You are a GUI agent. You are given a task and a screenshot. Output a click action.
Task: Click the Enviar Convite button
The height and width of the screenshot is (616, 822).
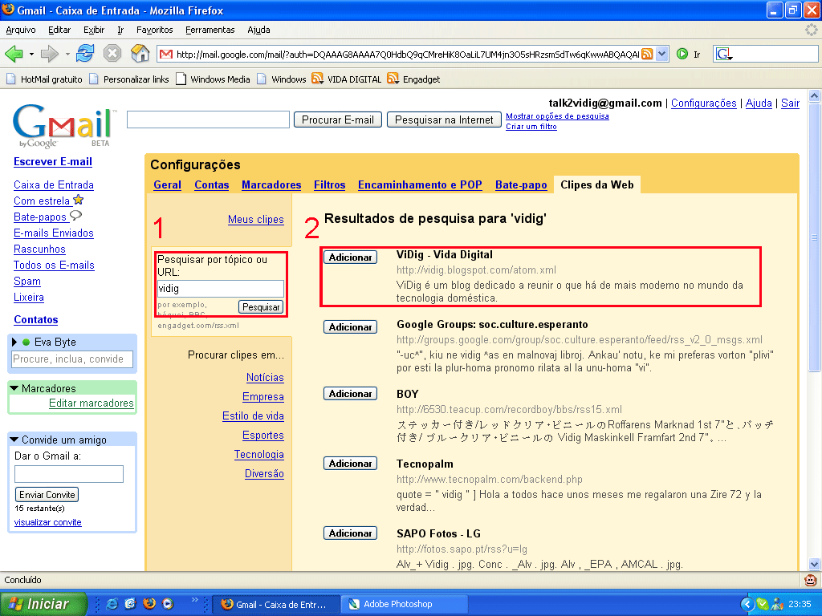click(x=47, y=494)
